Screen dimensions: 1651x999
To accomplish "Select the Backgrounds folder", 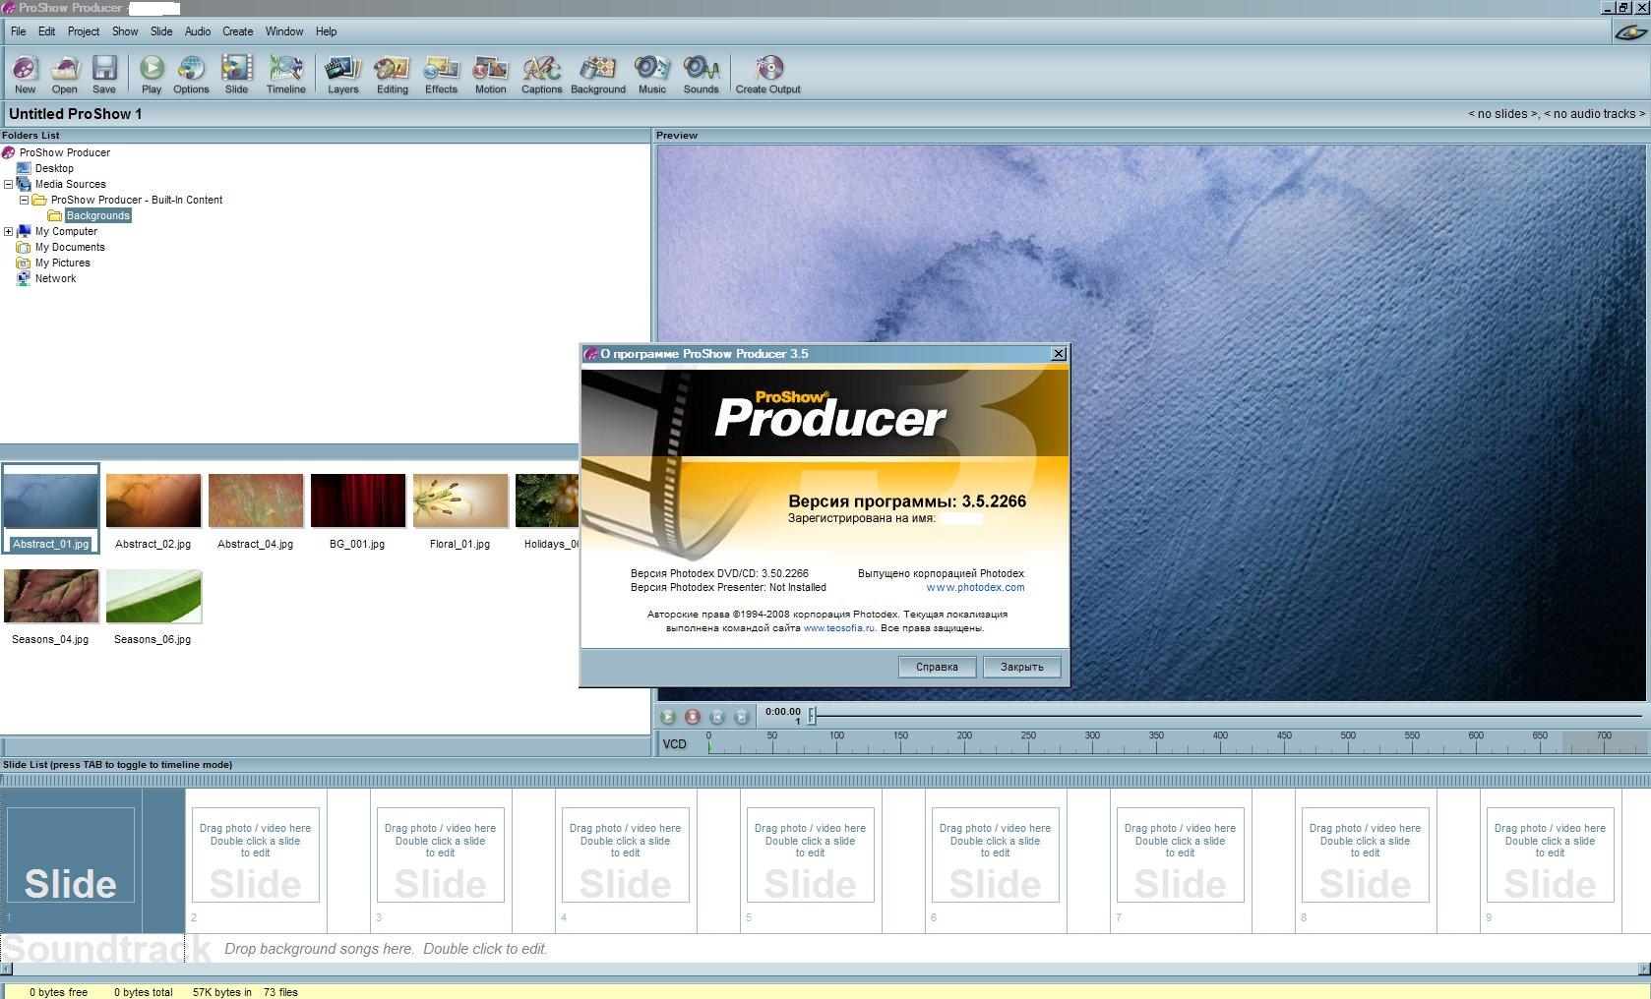I will (x=97, y=215).
